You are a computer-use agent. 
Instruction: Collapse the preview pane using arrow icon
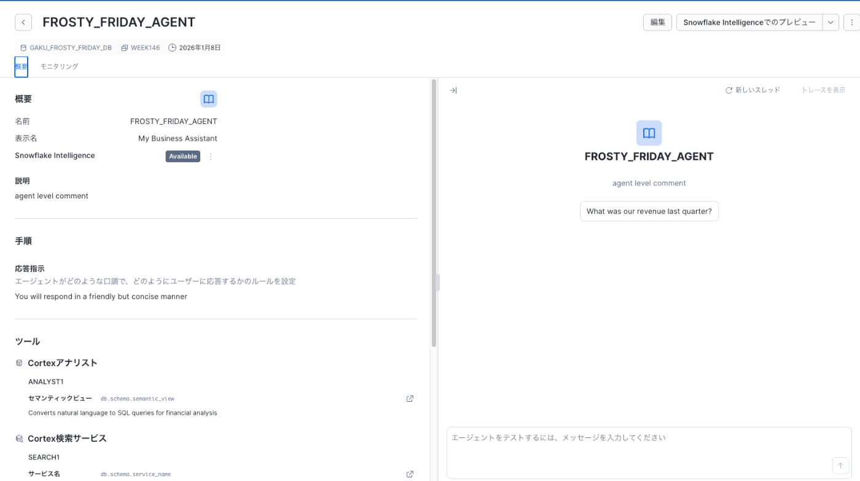453,90
